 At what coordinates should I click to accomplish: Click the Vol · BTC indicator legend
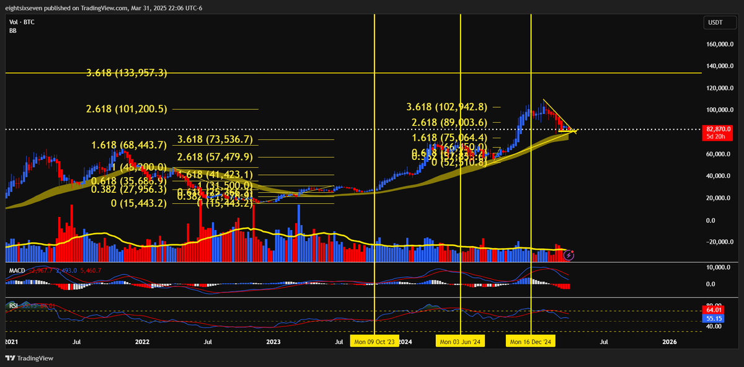(20, 22)
